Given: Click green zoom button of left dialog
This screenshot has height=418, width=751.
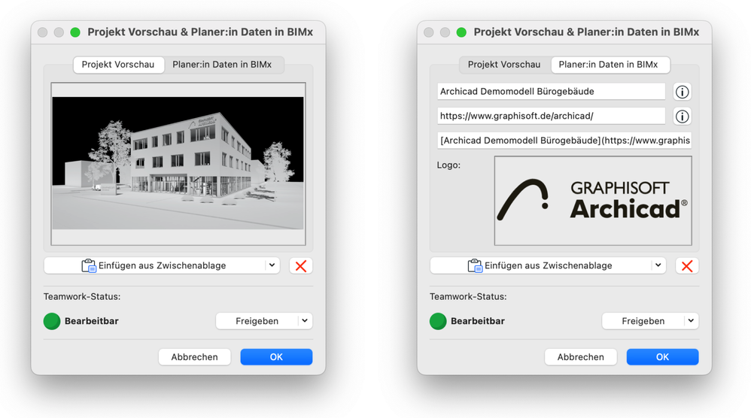Looking at the screenshot, I should tap(75, 32).
